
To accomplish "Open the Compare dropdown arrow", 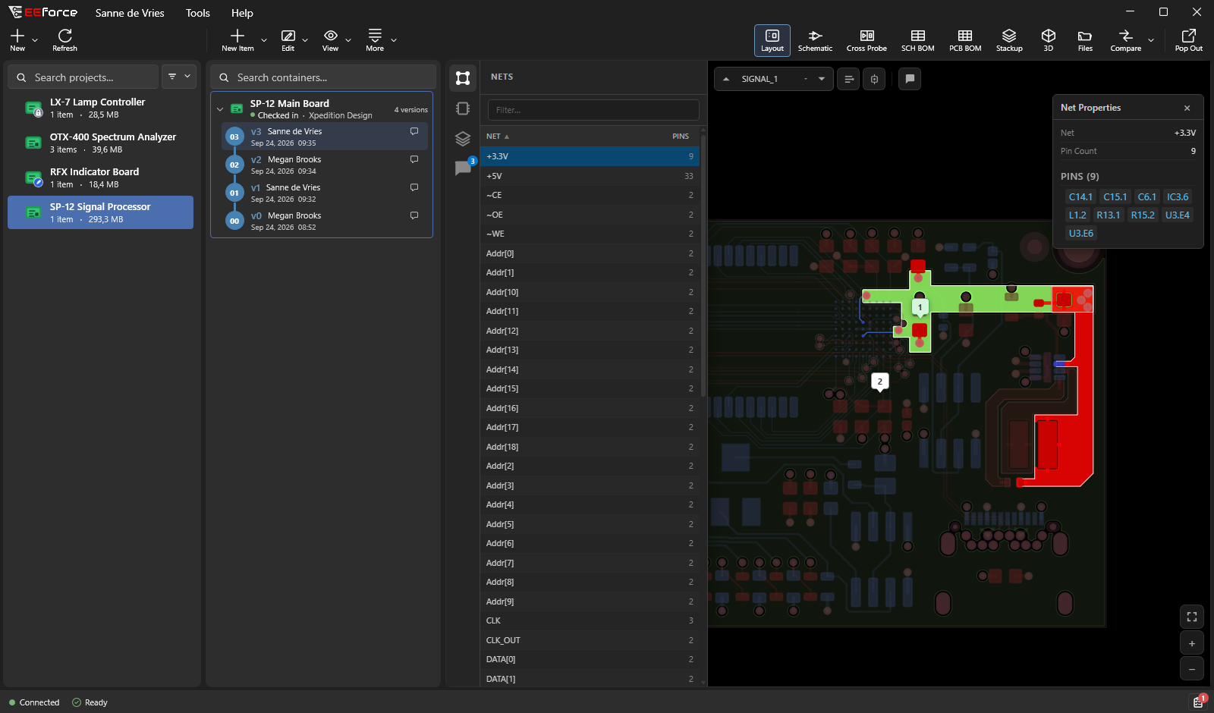I will 1151,40.
